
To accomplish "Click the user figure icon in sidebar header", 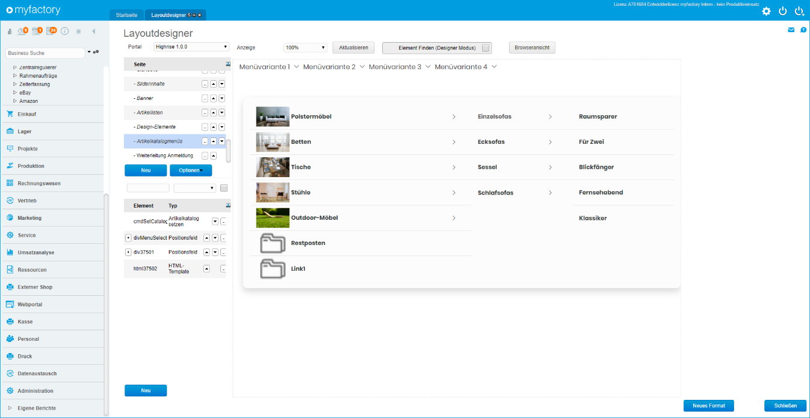I will pyautogui.click(x=10, y=32).
